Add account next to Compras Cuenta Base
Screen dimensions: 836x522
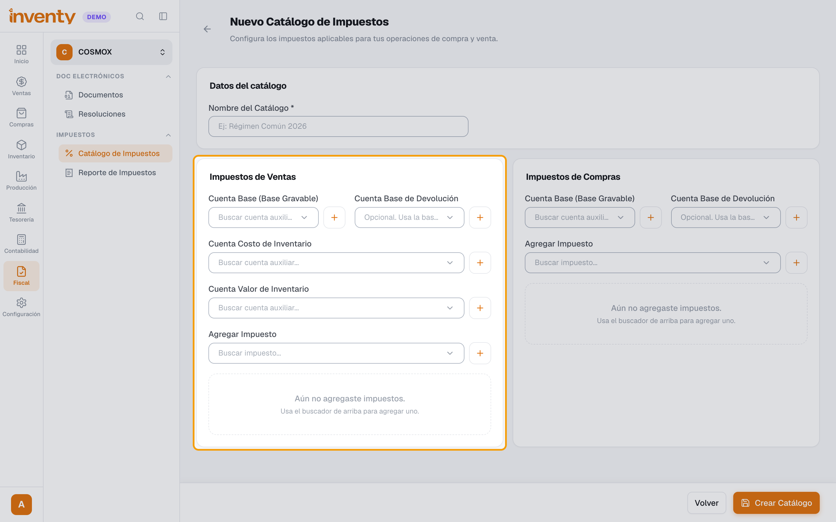tap(651, 217)
